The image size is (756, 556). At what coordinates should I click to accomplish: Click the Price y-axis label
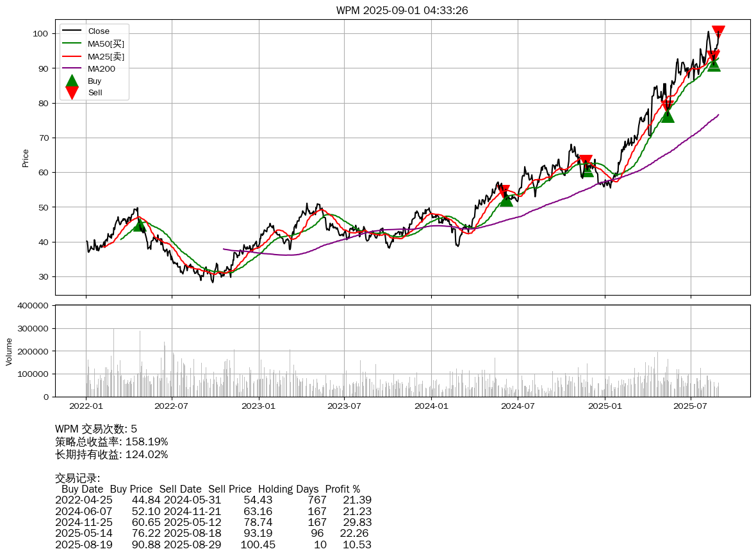(x=26, y=158)
